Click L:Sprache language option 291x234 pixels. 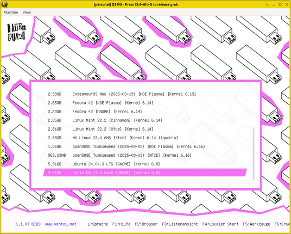point(98,224)
